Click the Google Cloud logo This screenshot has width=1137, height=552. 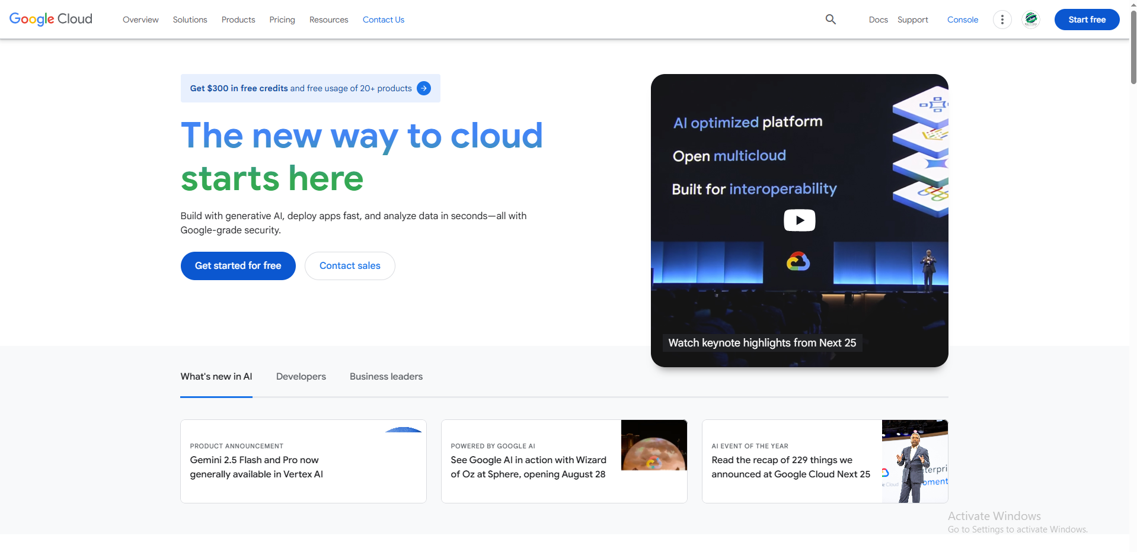[51, 19]
